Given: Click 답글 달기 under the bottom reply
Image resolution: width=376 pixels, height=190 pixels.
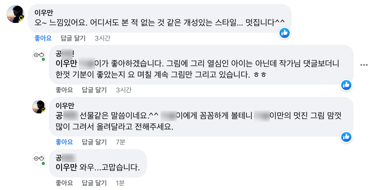Looking at the screenshot, I should [x=94, y=183].
